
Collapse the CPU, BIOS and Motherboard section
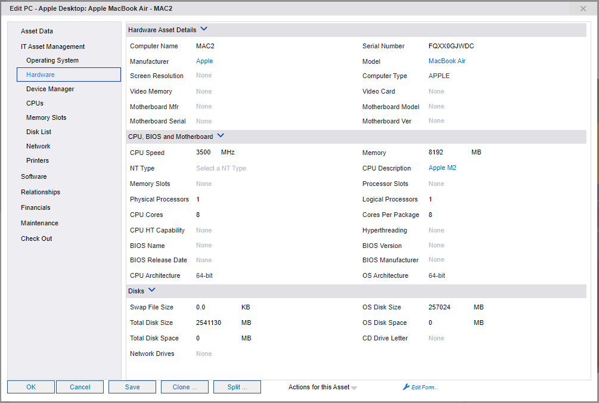pos(221,135)
